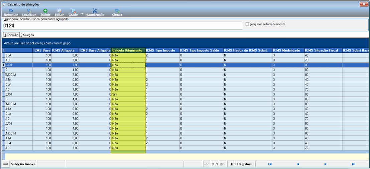
Task: Click the Seleção Inativa status panel
Action: click(x=23, y=164)
